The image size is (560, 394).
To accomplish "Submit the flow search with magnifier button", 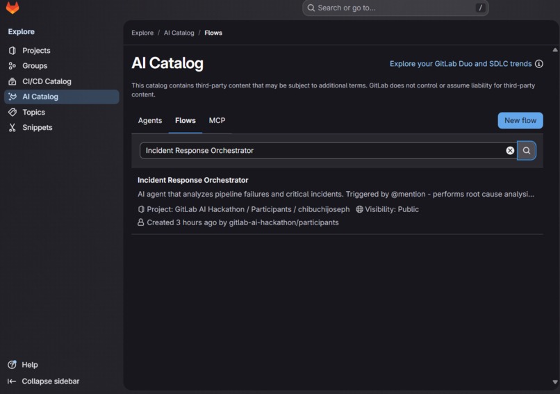I will pos(527,150).
